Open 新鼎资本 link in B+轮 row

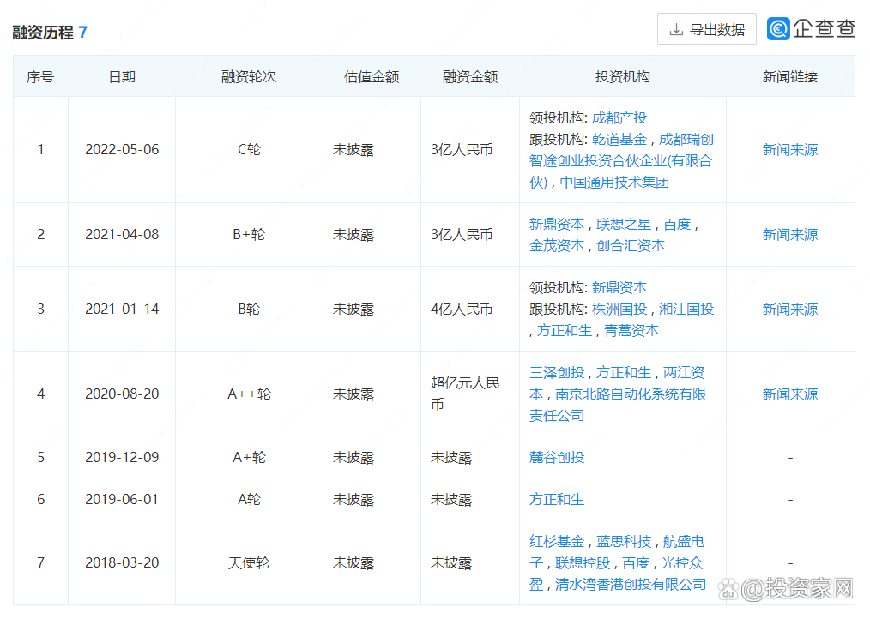point(557,224)
